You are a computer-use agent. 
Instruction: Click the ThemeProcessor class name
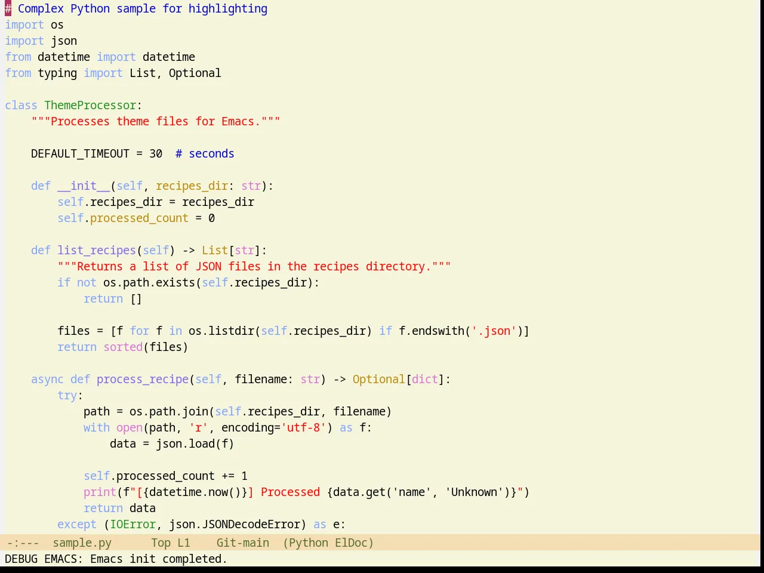point(90,105)
